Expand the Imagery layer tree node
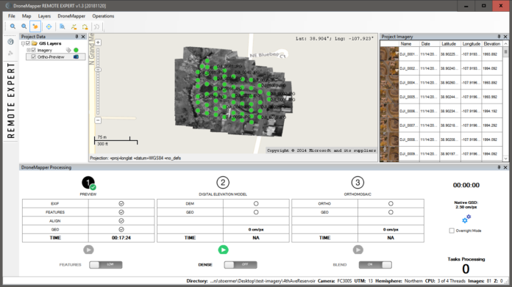This screenshot has height=287, width=512. coord(29,50)
